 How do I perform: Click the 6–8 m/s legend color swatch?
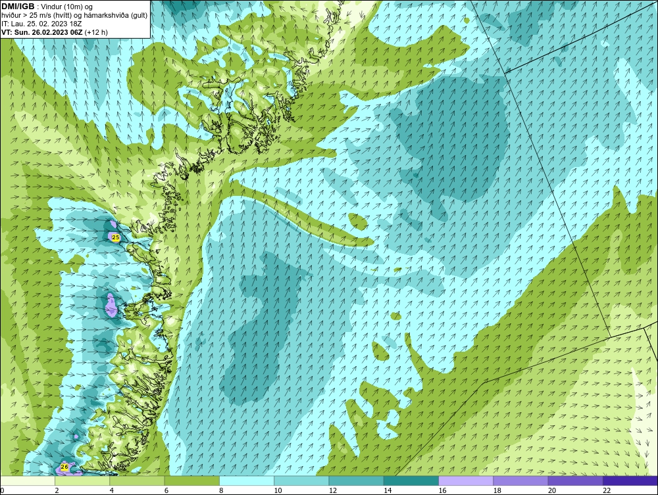pos(191,481)
